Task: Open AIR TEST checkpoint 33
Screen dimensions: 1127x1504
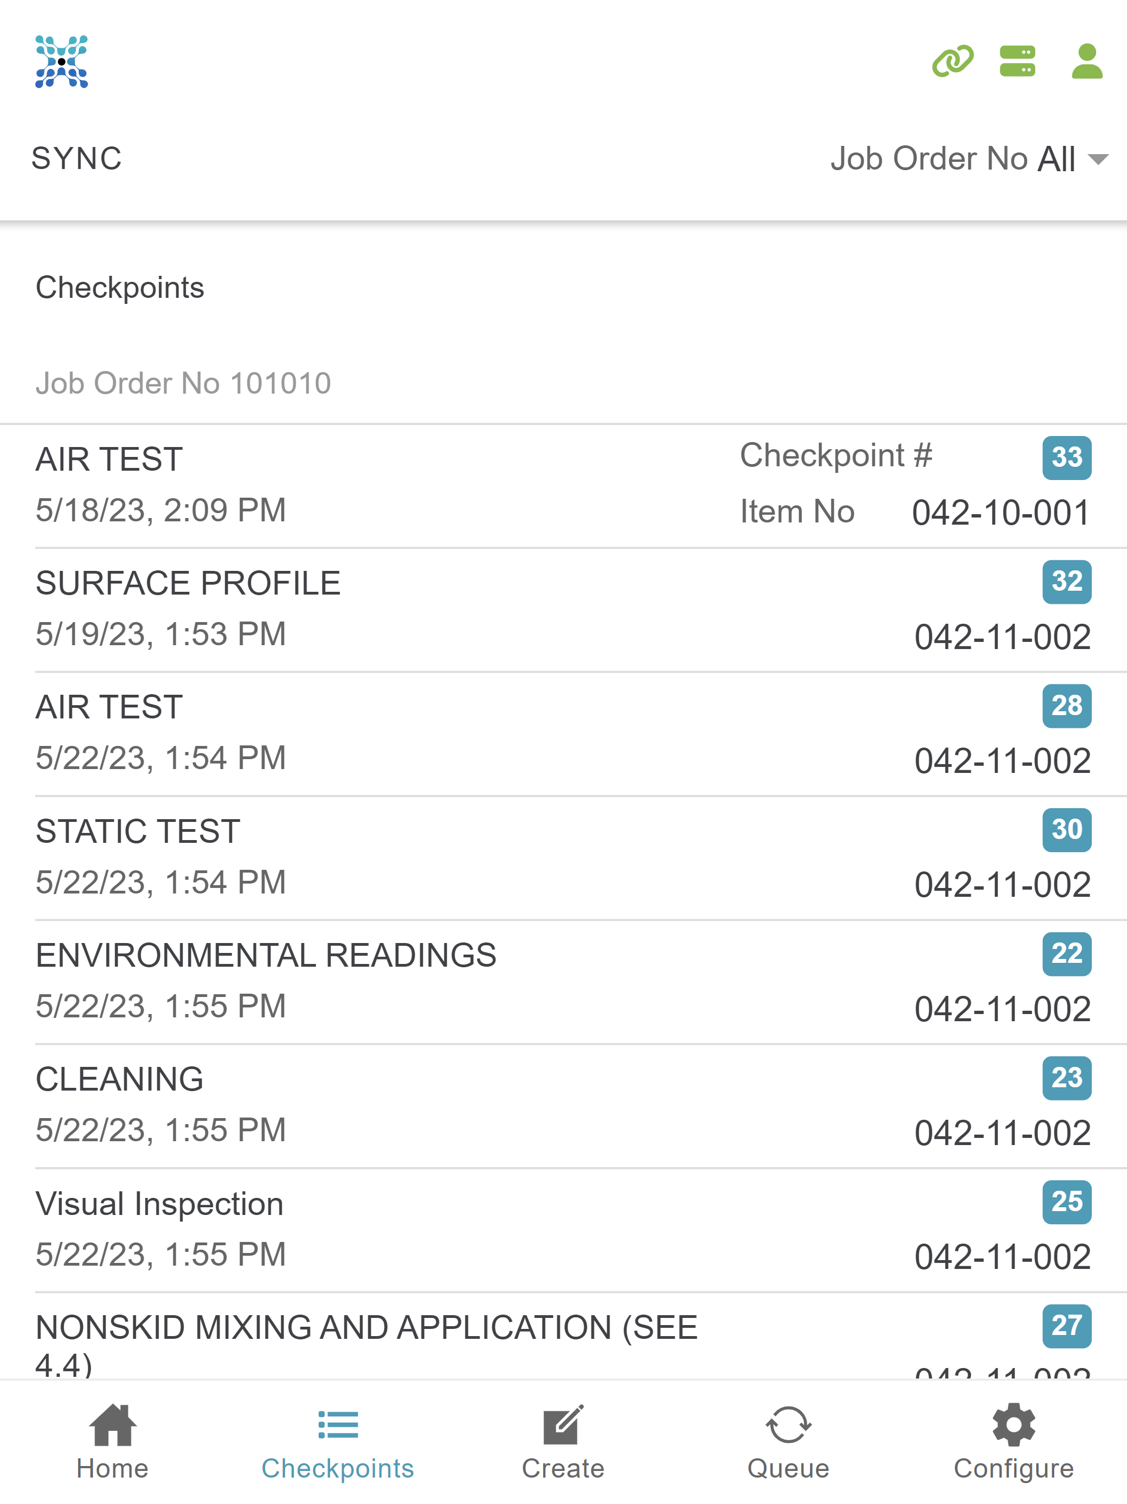Action: coord(563,486)
